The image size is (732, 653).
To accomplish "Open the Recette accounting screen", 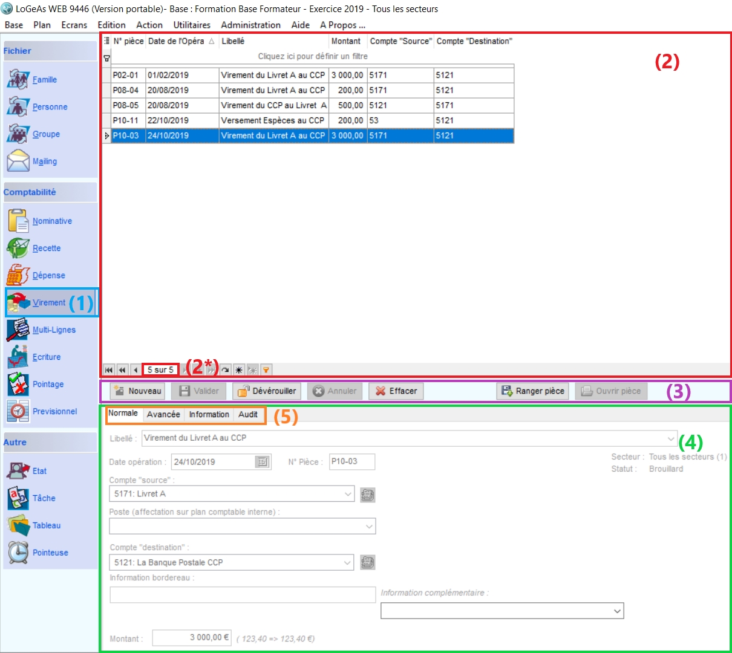I will (46, 249).
